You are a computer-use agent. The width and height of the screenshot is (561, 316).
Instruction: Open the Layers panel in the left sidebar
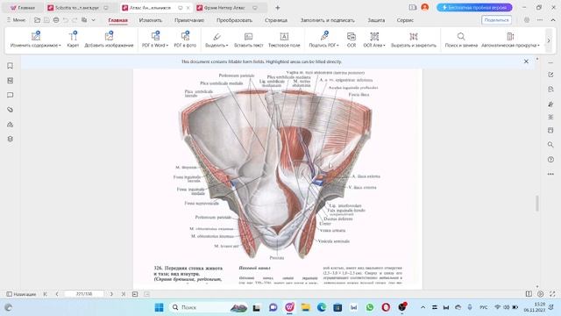tap(10, 139)
